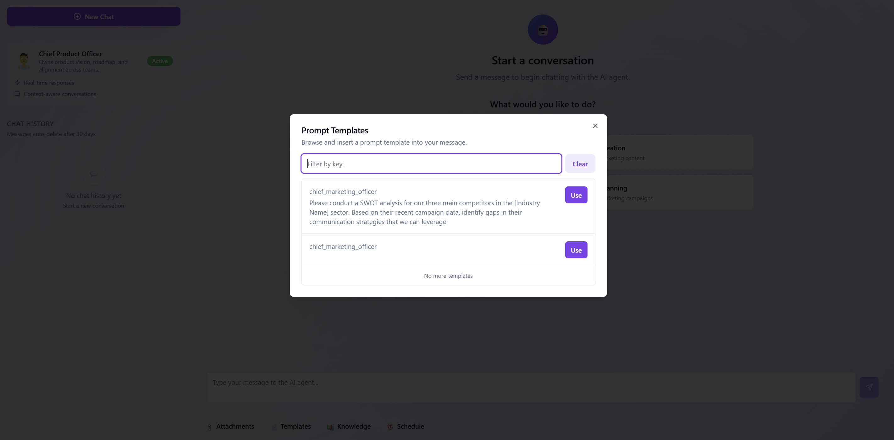Click the lightning Real-time responses icon
The image size is (894, 440).
point(17,83)
